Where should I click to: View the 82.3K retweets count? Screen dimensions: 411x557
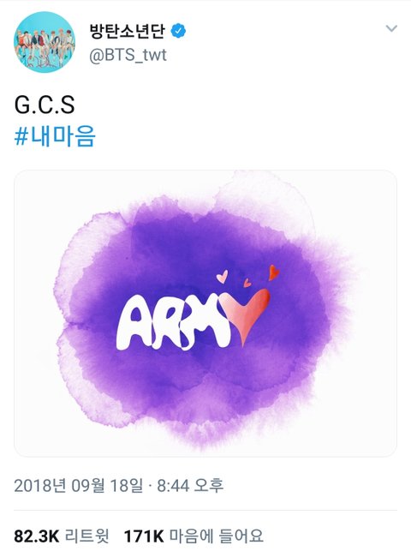pos(37,536)
